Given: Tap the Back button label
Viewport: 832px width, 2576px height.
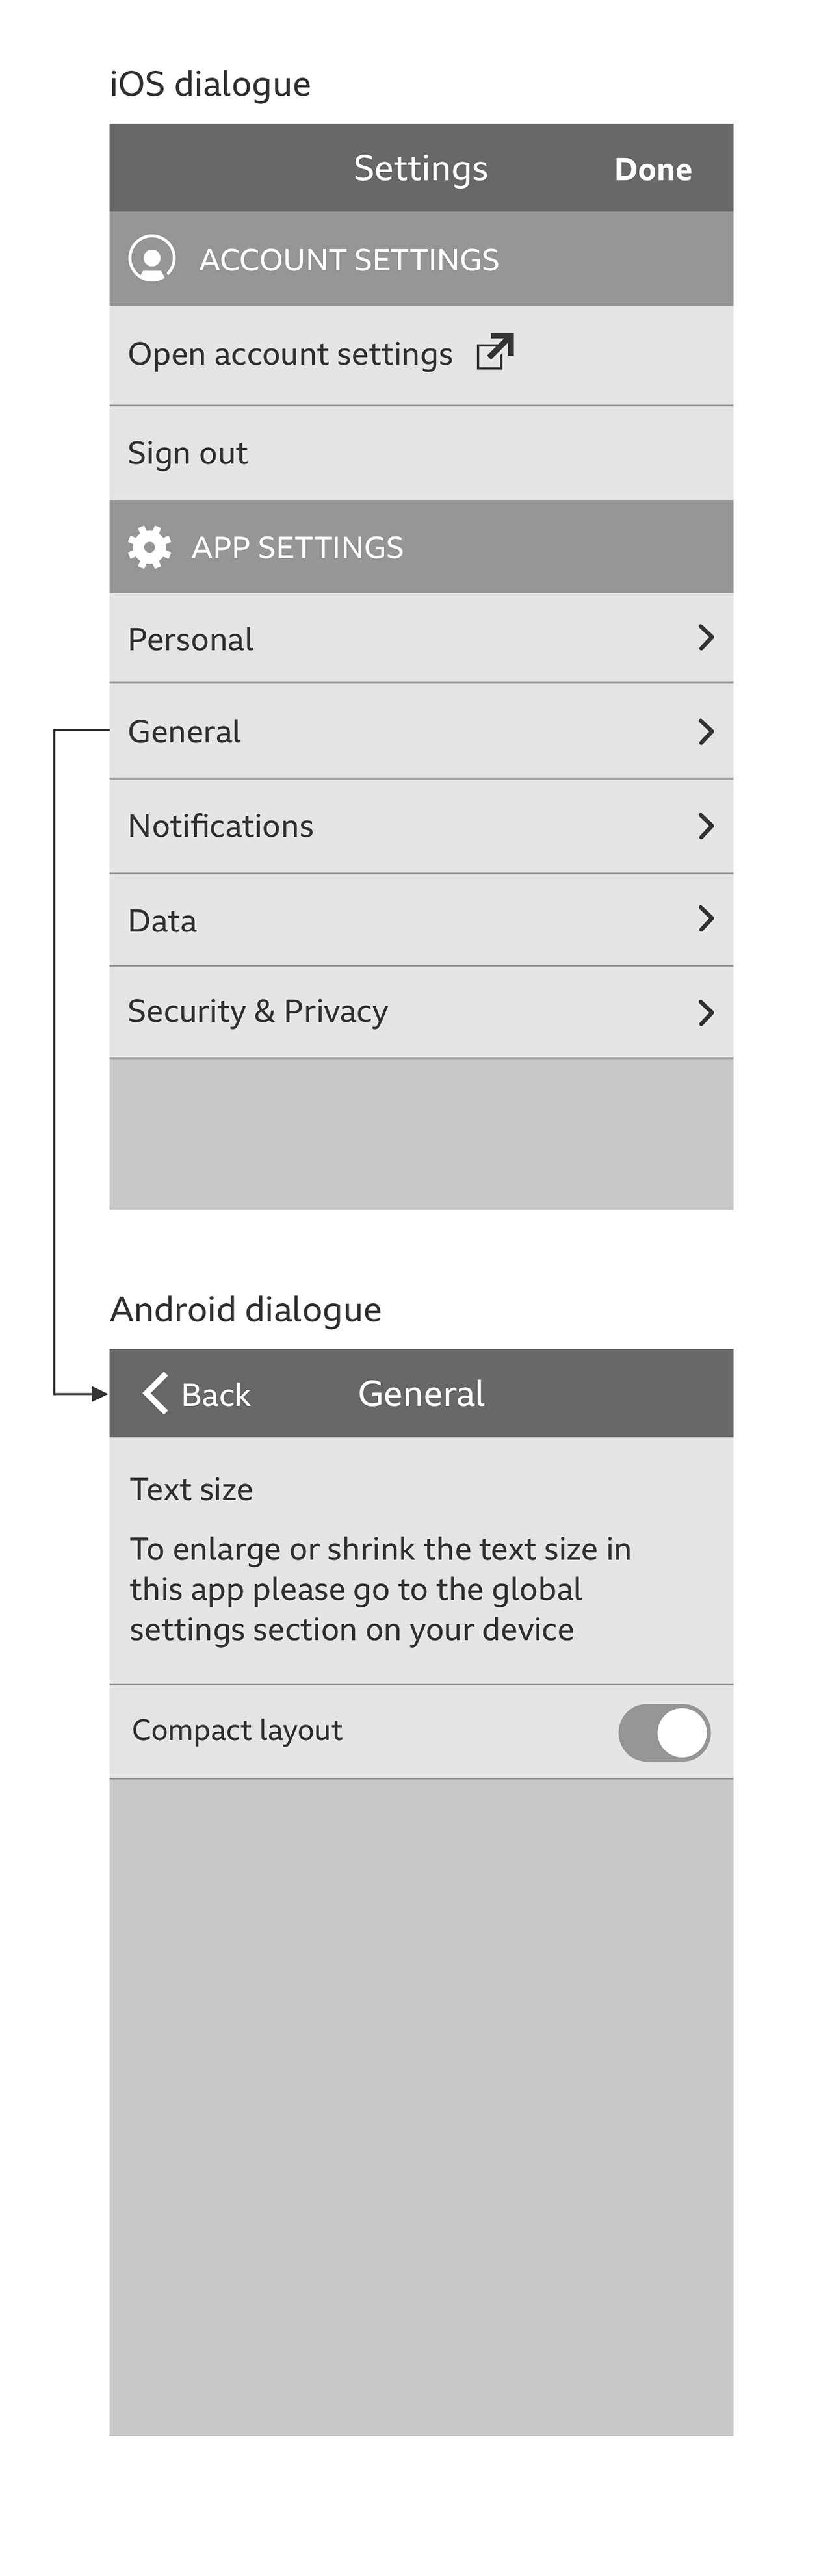Looking at the screenshot, I should (x=216, y=1395).
